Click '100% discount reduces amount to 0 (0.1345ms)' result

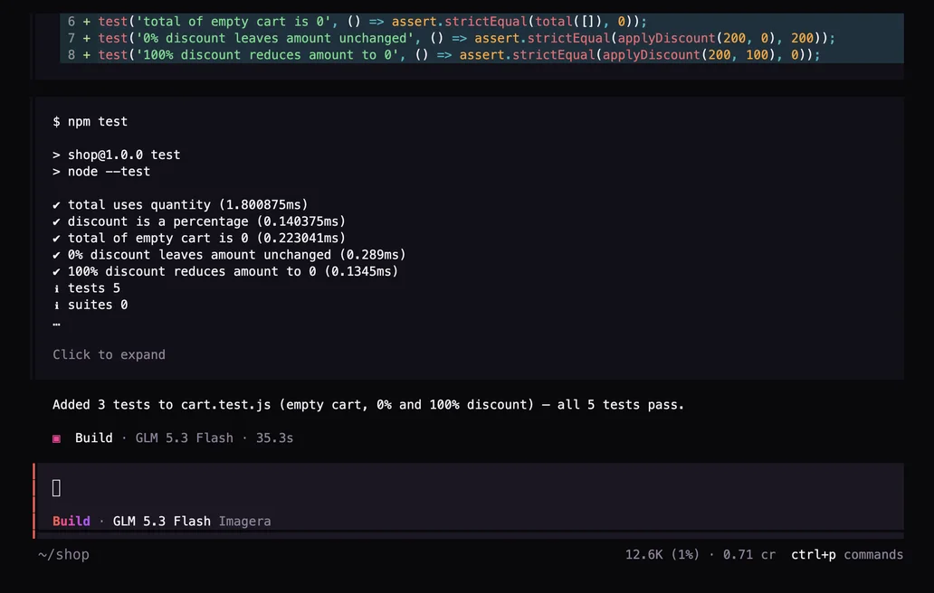click(225, 271)
